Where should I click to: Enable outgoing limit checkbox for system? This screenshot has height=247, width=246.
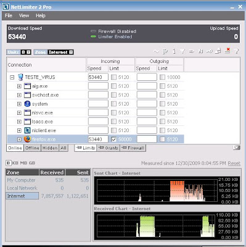click(162, 104)
